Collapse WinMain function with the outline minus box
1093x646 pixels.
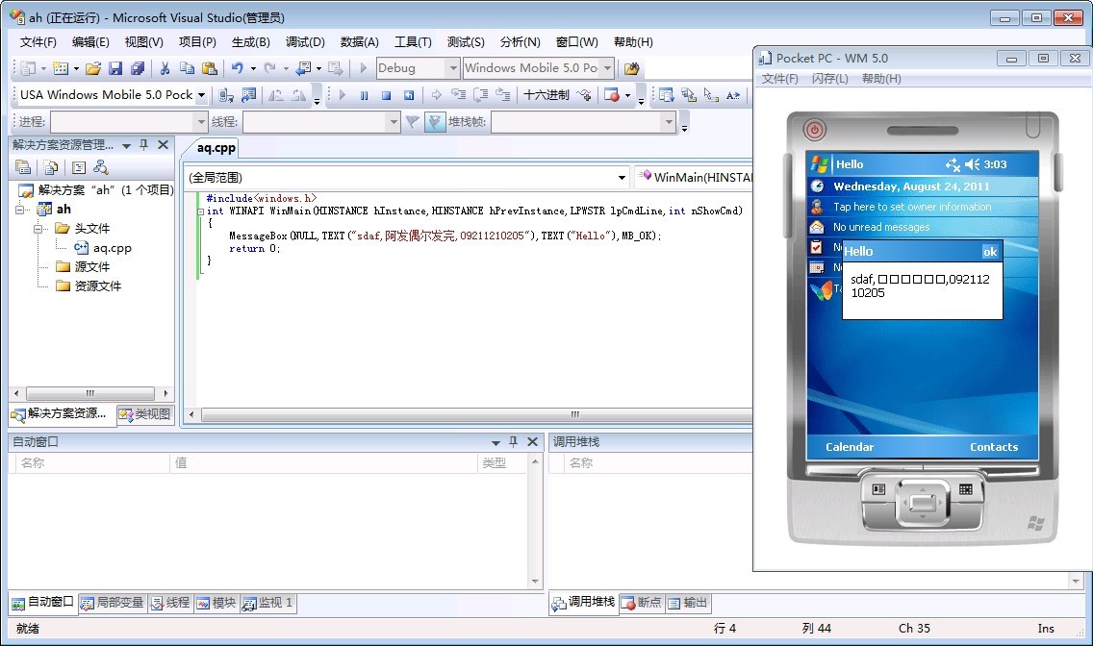tap(201, 211)
